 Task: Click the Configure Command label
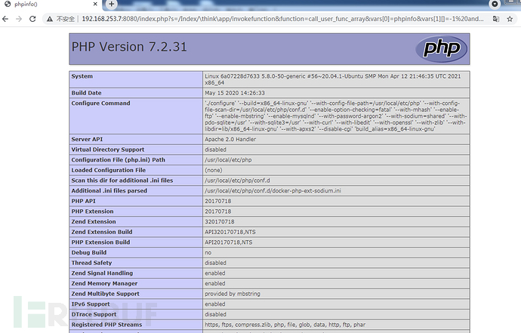100,103
